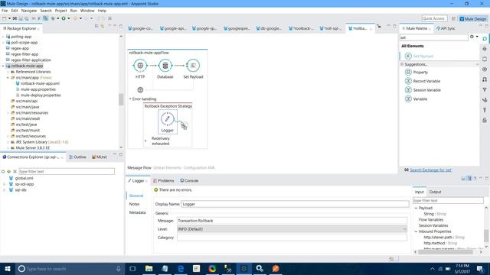This screenshot has height=275, width=490.
Task: Choose Variable from palette suggestions
Action: (x=416, y=99)
